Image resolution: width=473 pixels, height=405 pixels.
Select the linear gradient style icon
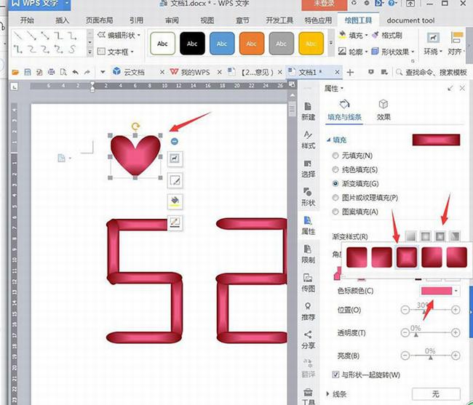coord(410,236)
